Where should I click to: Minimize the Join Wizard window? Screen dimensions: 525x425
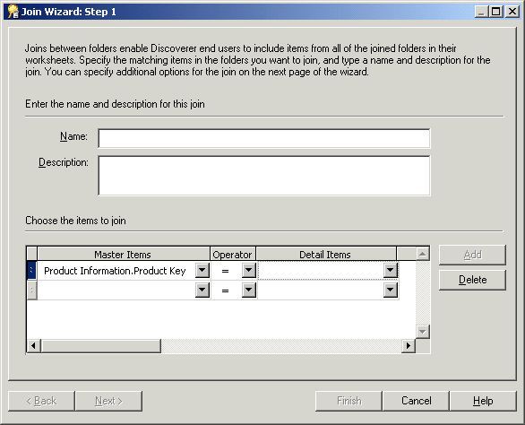[481, 12]
